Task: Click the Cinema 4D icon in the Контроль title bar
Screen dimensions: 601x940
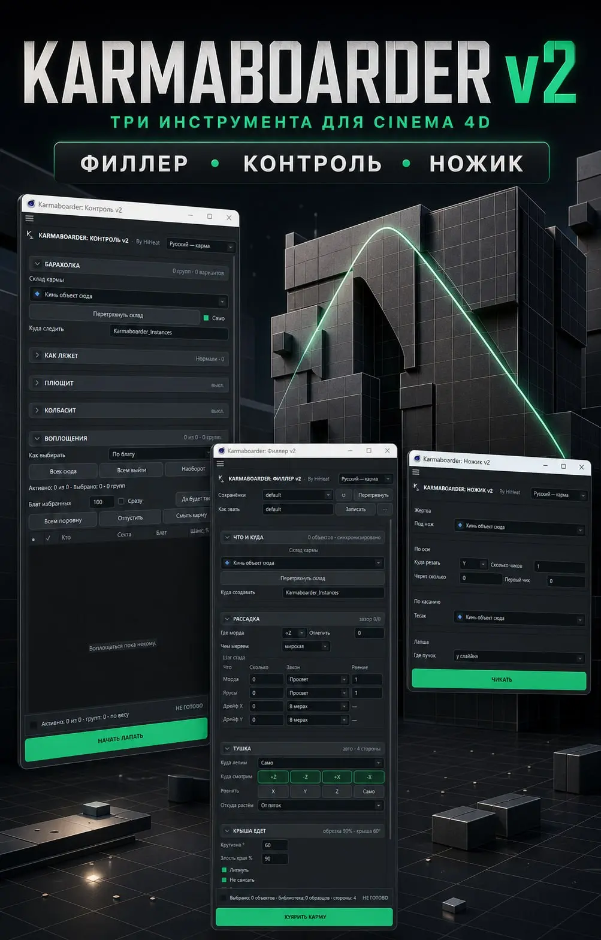Action: pyautogui.click(x=31, y=204)
